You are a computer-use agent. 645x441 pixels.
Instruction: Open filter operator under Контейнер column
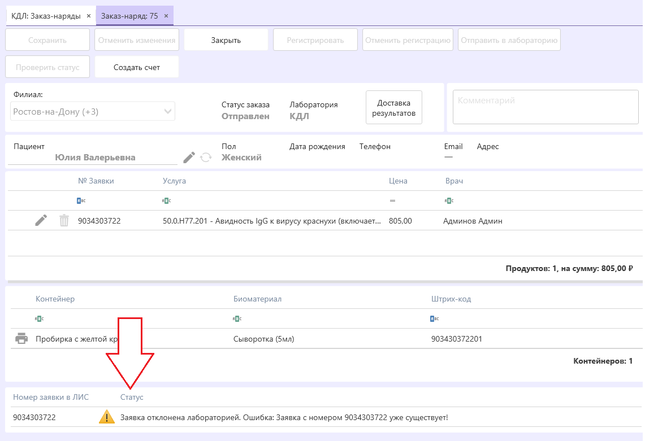pos(39,318)
